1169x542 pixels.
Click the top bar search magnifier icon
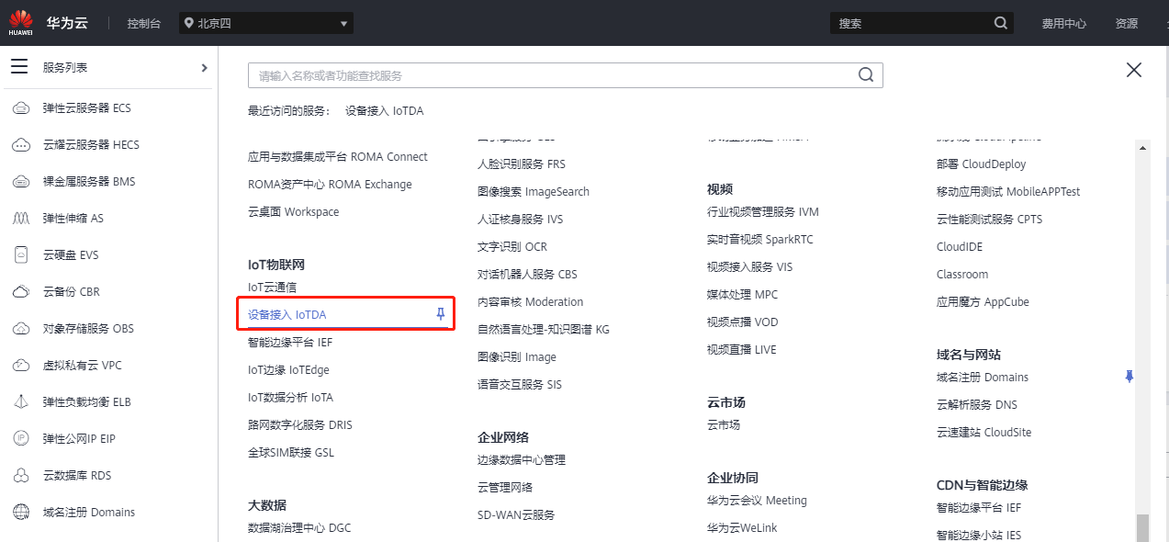[x=1001, y=23]
